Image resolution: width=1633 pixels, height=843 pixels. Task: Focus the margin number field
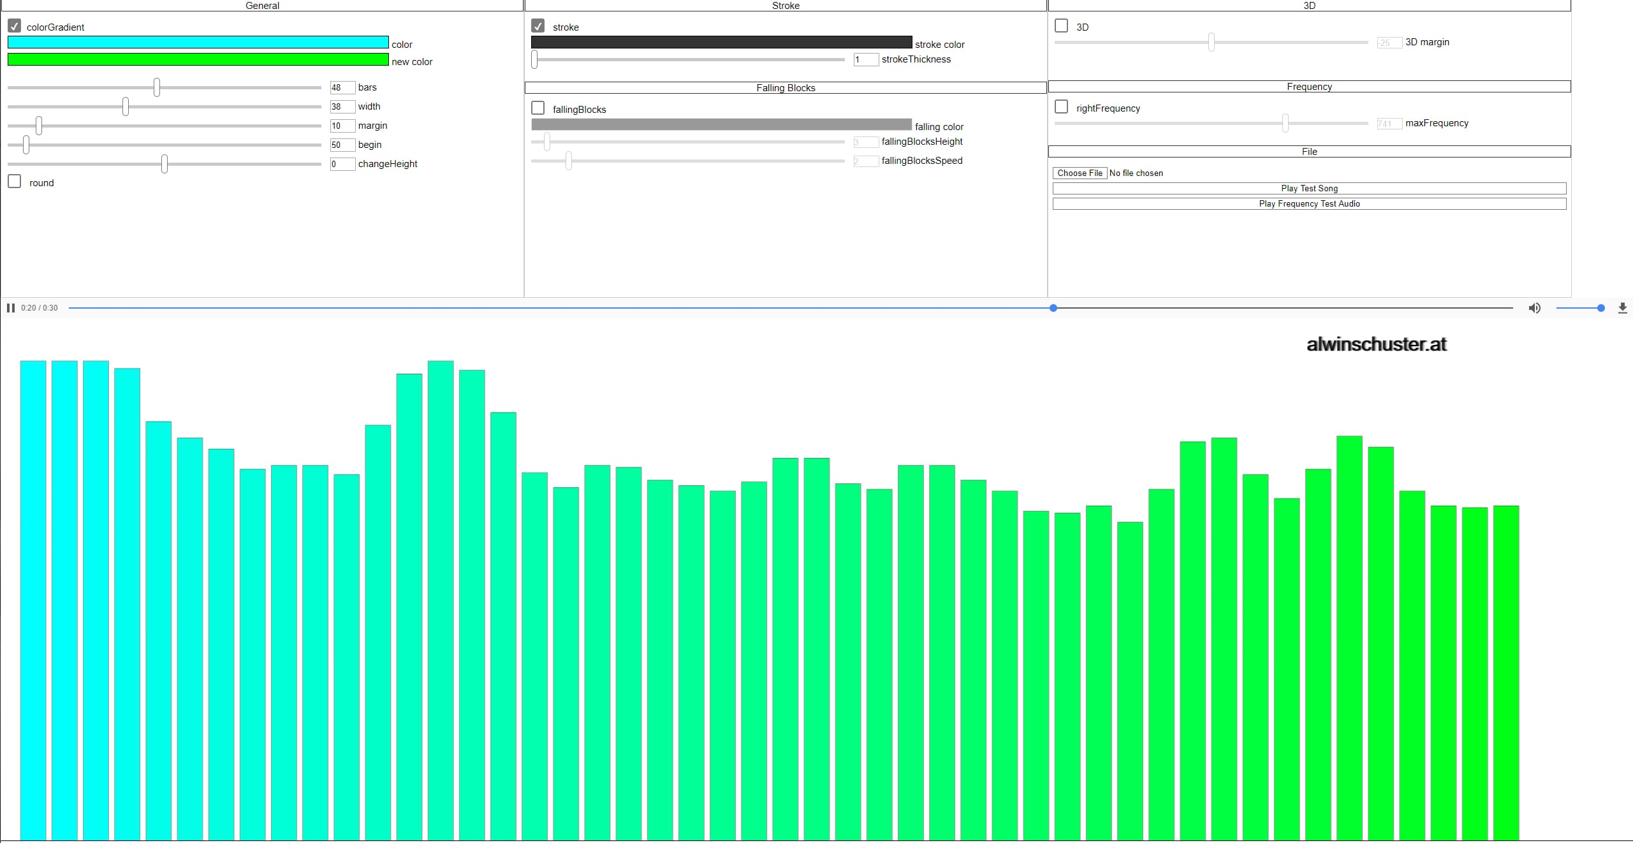pos(342,126)
